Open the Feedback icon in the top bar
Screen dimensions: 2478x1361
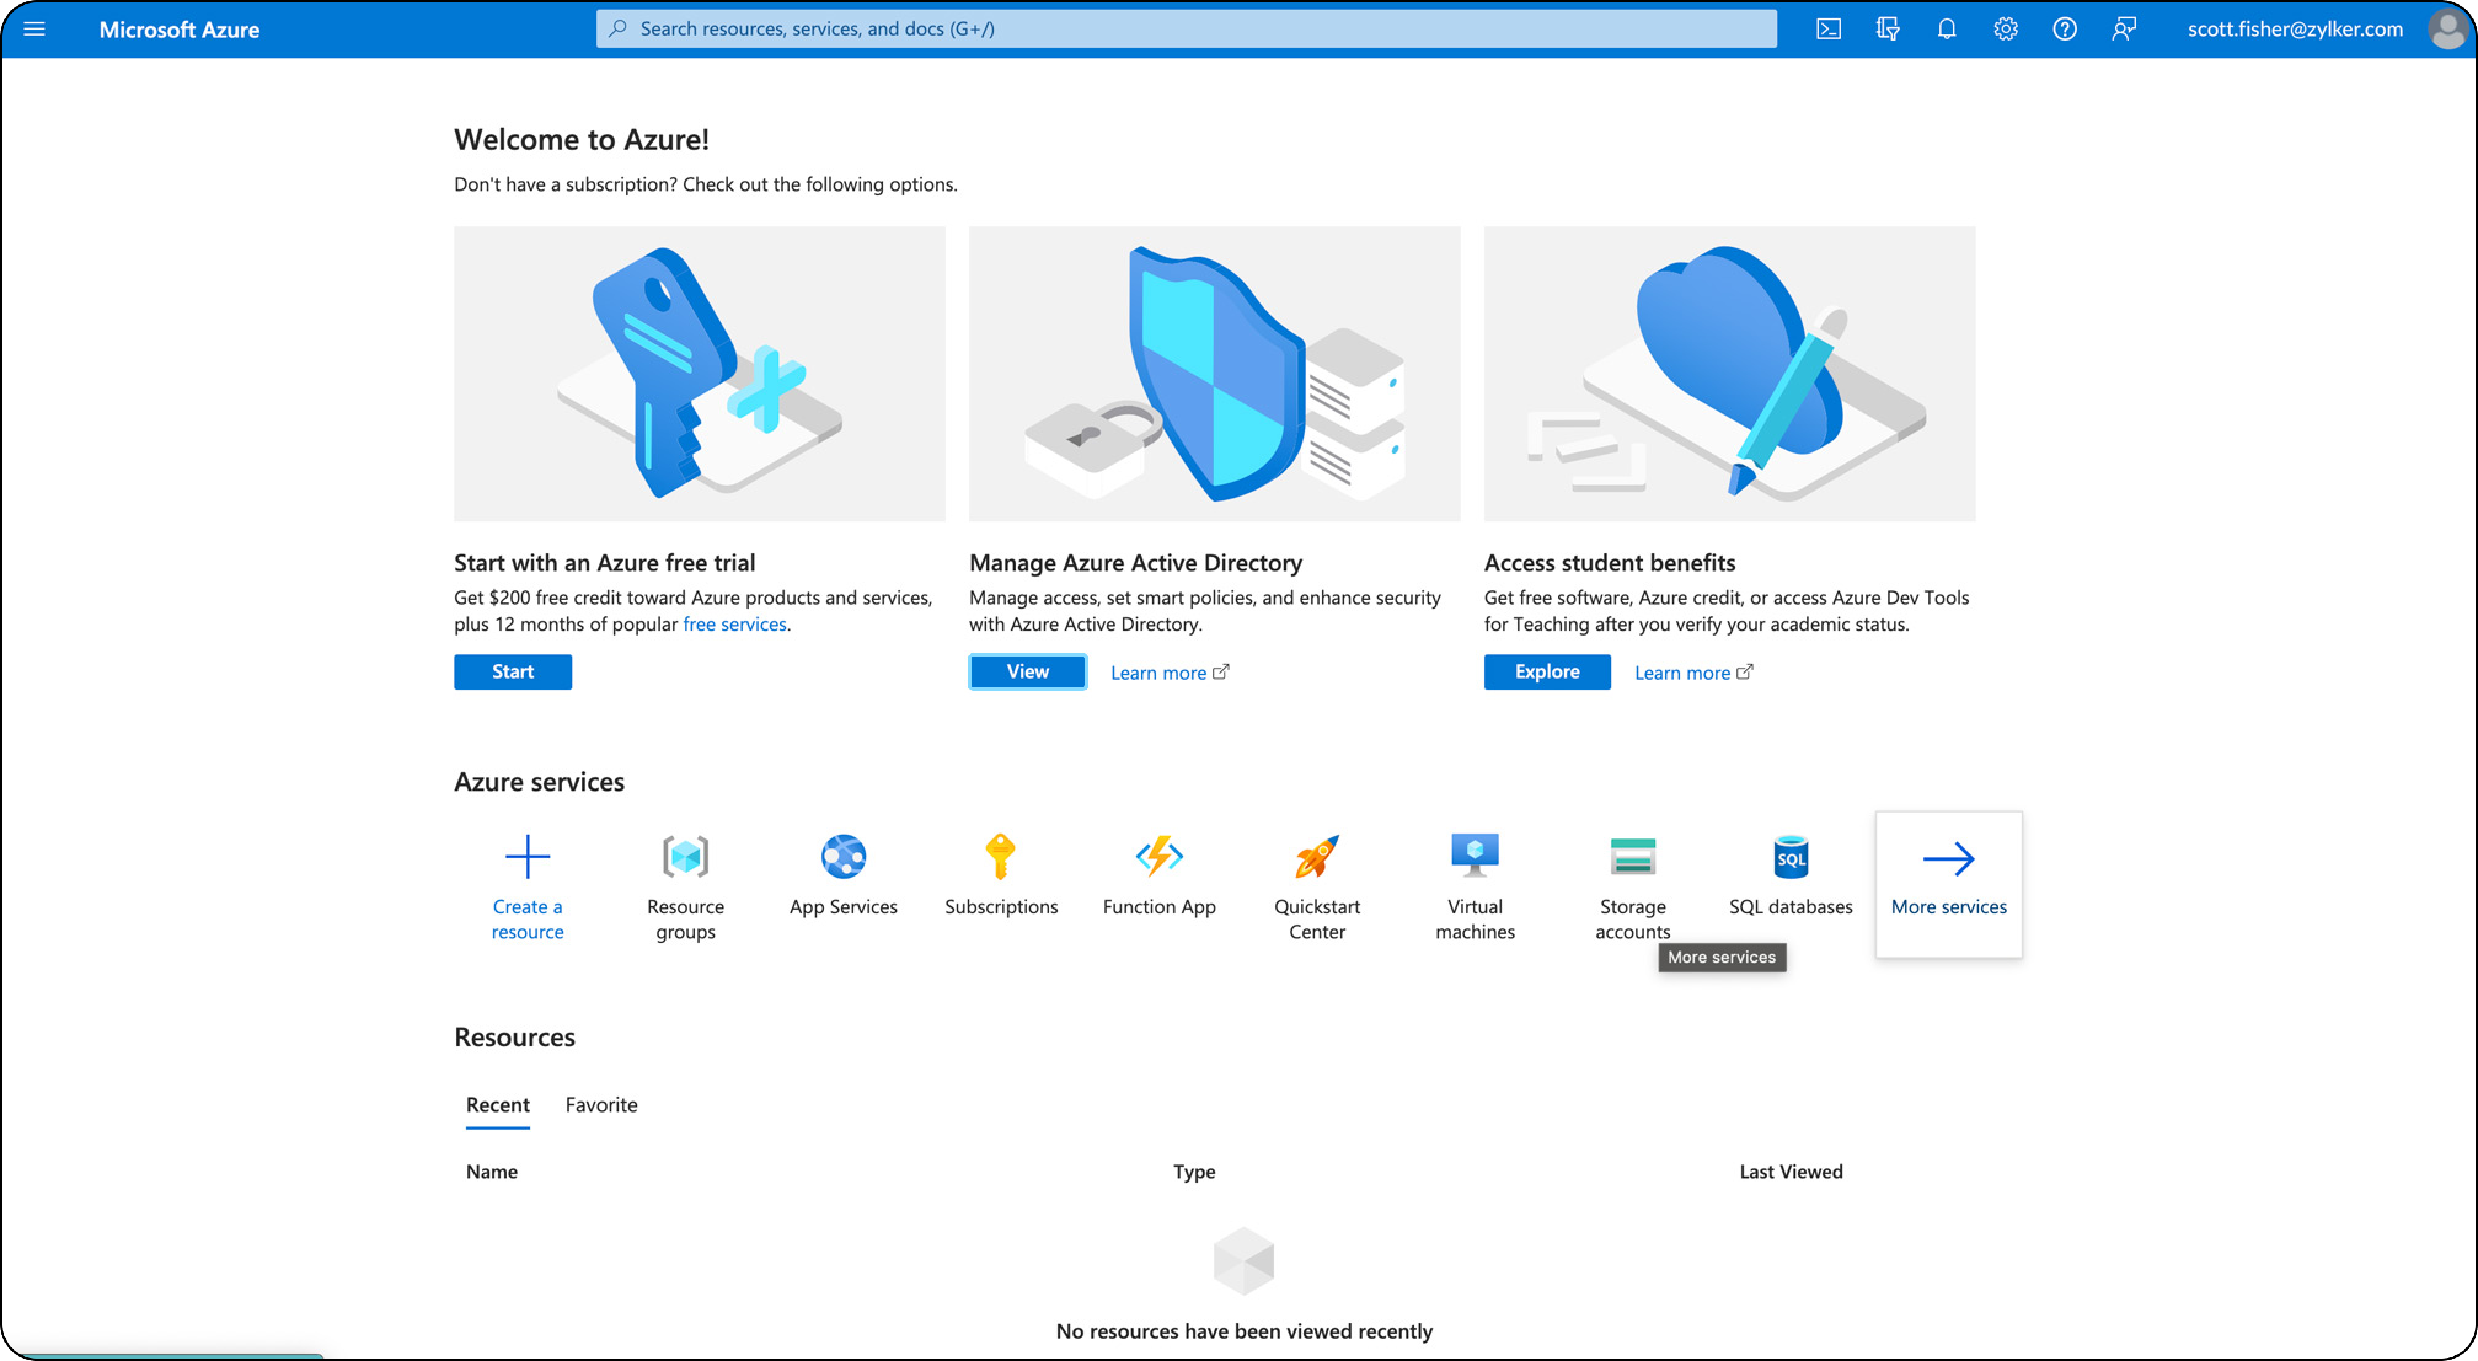coord(2123,29)
